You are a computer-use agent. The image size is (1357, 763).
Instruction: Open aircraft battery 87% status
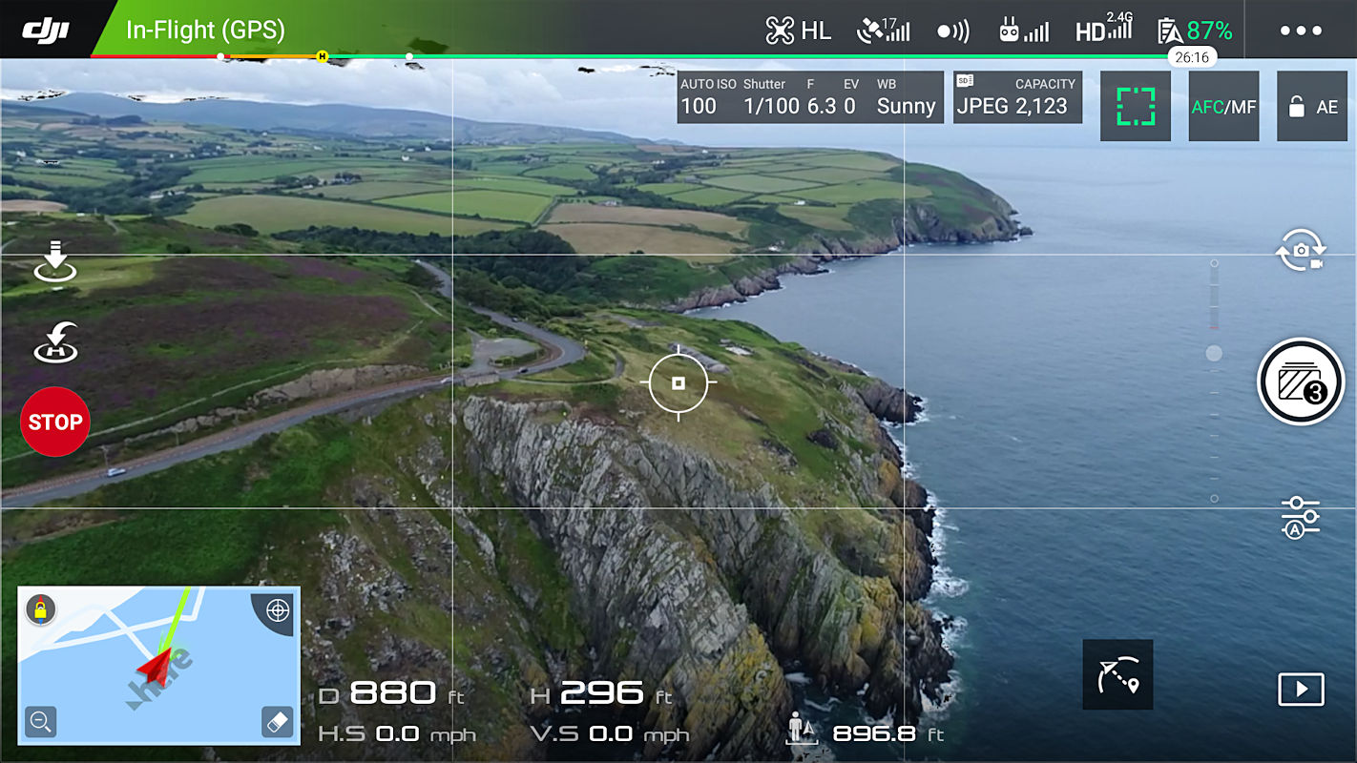coord(1195,31)
